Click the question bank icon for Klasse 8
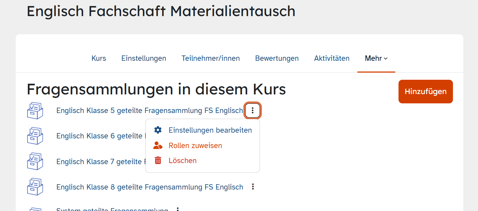This screenshot has height=211, width=478. tap(35, 187)
